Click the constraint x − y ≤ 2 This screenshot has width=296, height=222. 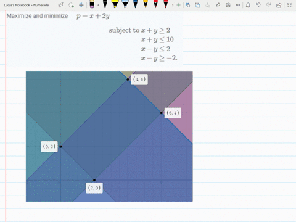point(155,49)
